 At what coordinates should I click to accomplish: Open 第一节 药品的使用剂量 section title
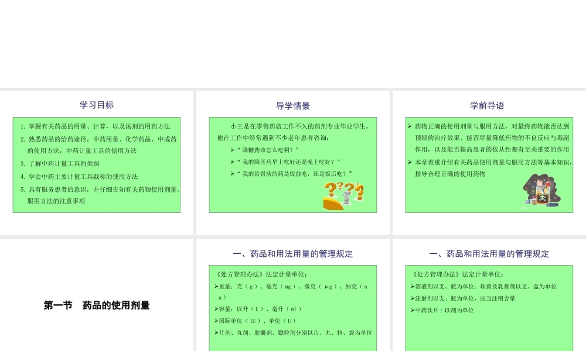point(97,305)
